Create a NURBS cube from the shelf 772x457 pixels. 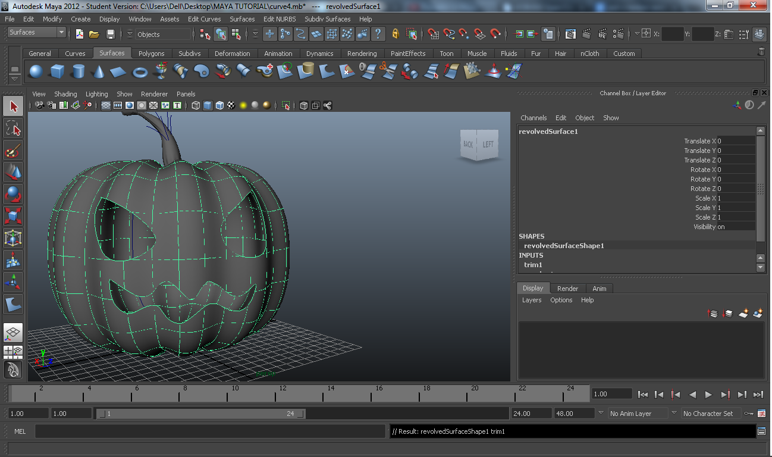click(57, 72)
